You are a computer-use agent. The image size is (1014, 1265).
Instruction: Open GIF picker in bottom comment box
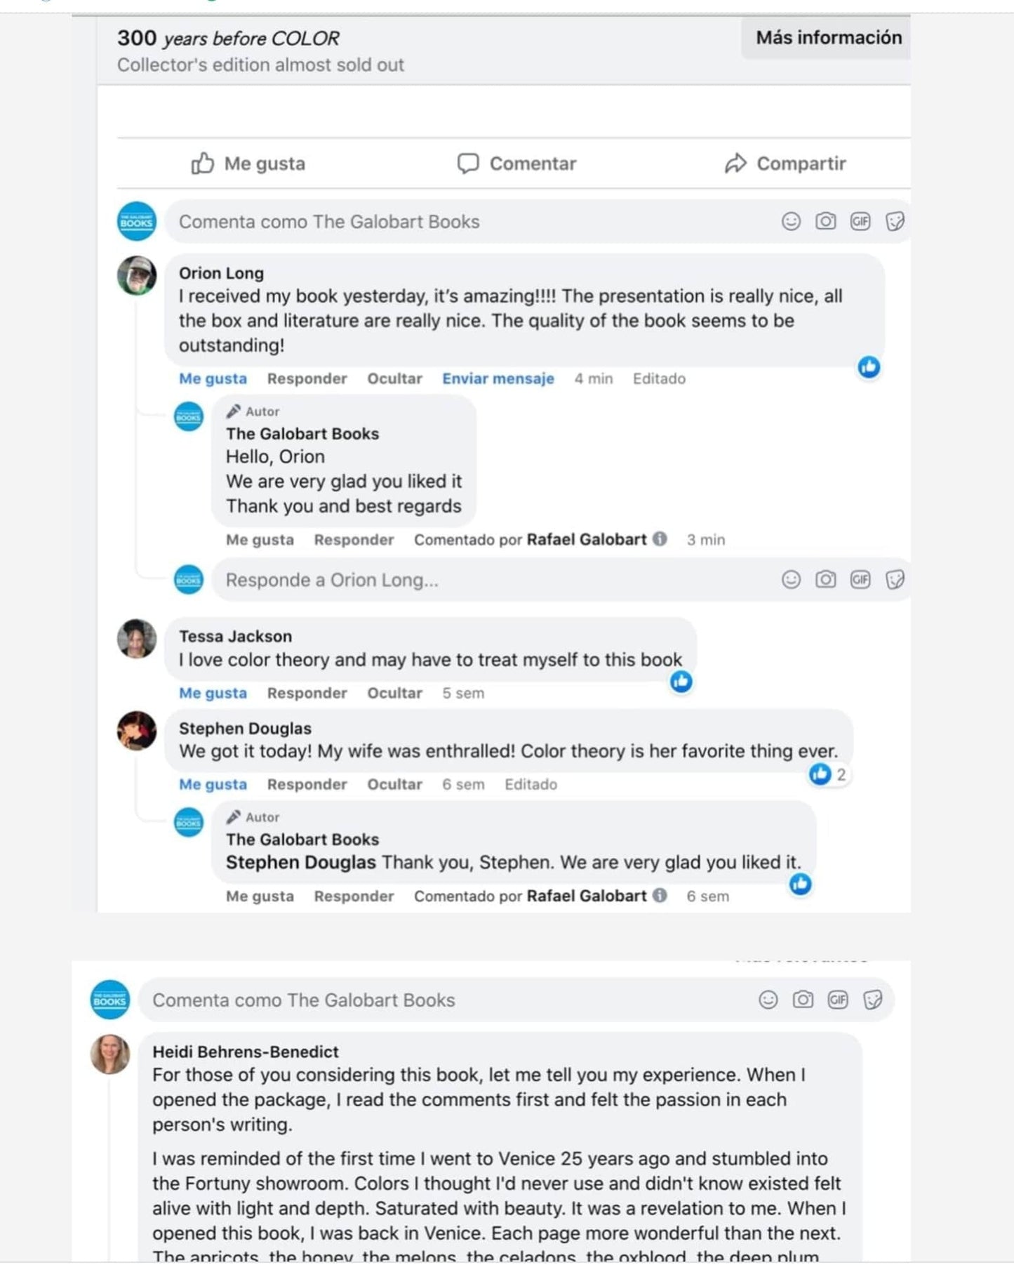pos(837,1000)
